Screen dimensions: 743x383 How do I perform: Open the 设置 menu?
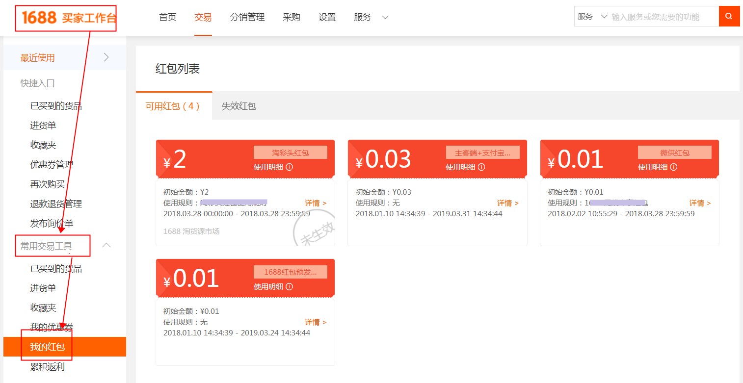tap(327, 17)
